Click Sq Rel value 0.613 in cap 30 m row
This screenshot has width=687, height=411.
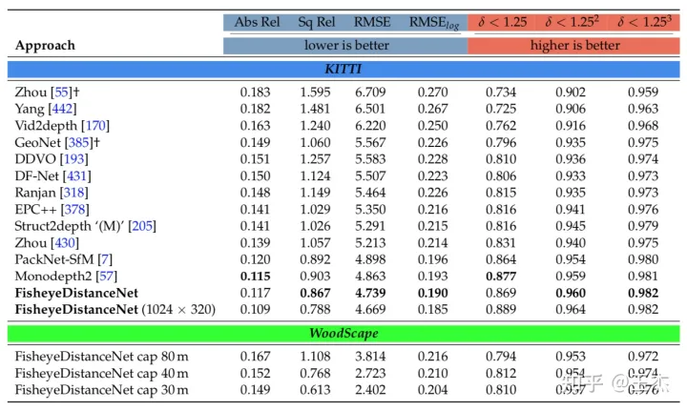315,390
